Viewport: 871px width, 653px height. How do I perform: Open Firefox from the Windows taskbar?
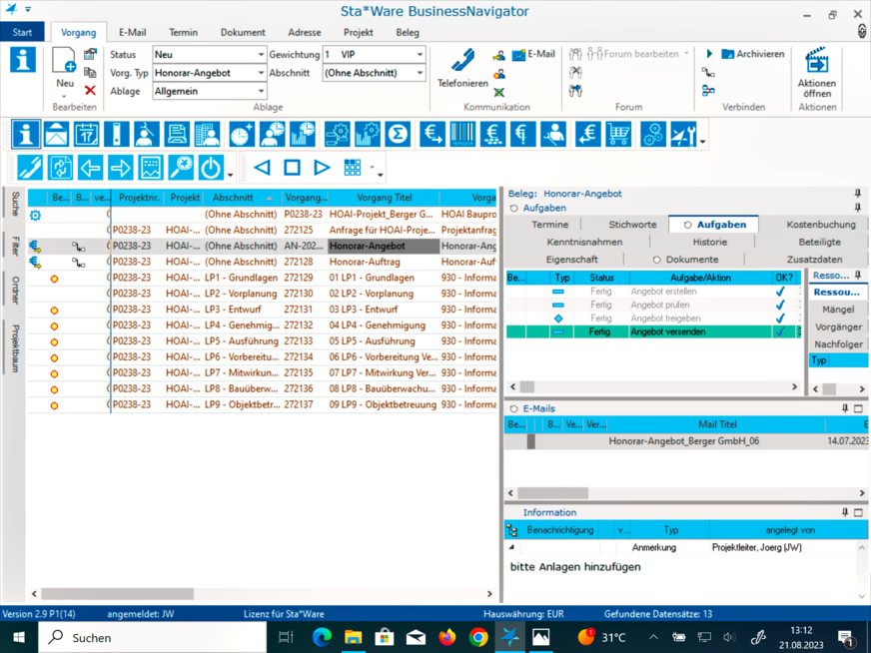click(447, 637)
